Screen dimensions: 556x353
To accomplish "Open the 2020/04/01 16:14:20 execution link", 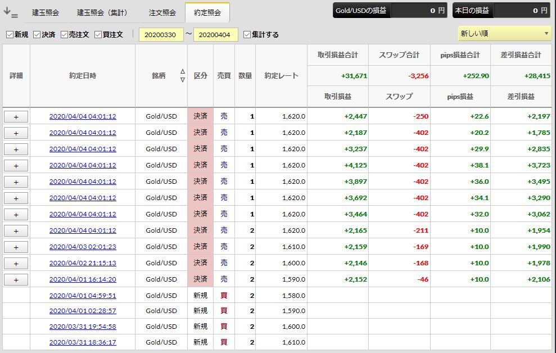I will 83,279.
